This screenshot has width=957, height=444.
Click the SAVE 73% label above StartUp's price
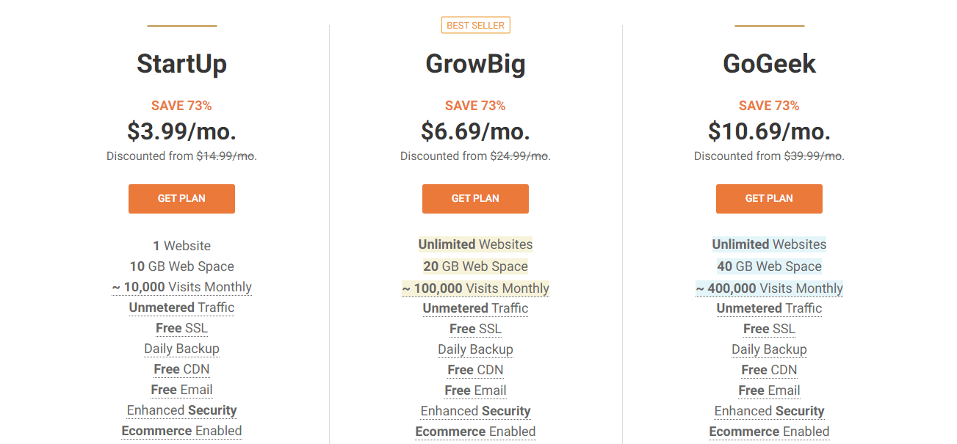tap(181, 105)
